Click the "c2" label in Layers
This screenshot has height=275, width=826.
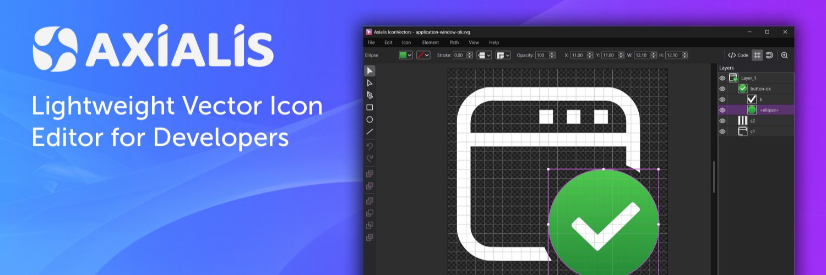click(753, 120)
